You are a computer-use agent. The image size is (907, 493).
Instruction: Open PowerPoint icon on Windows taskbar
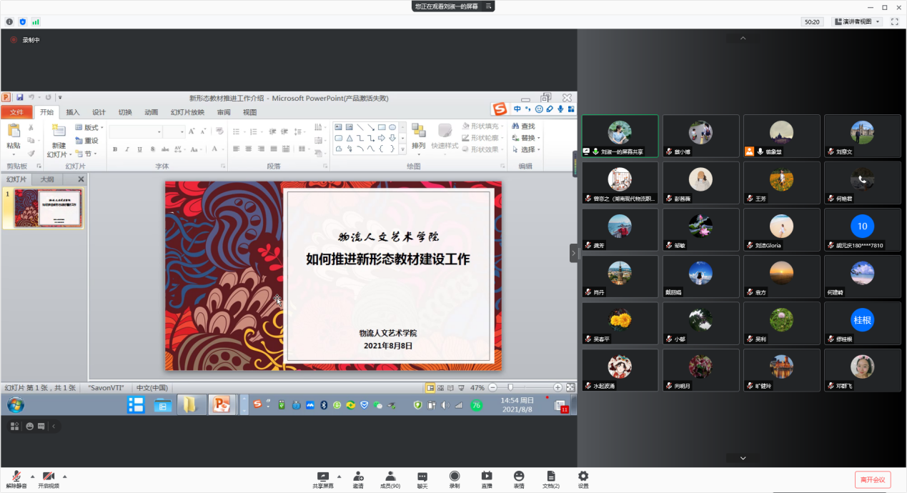click(222, 405)
